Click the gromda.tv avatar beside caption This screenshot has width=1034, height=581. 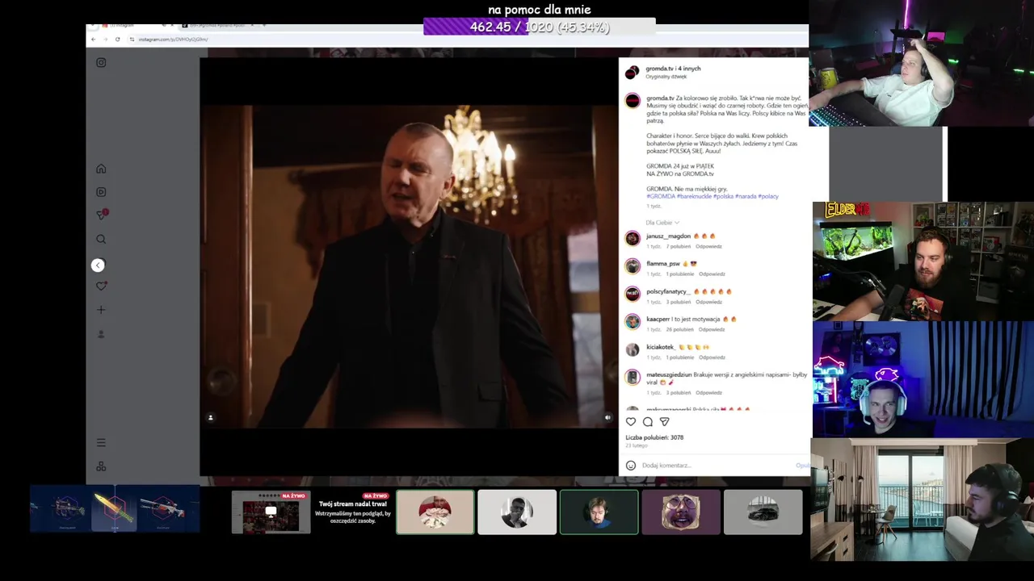point(633,101)
